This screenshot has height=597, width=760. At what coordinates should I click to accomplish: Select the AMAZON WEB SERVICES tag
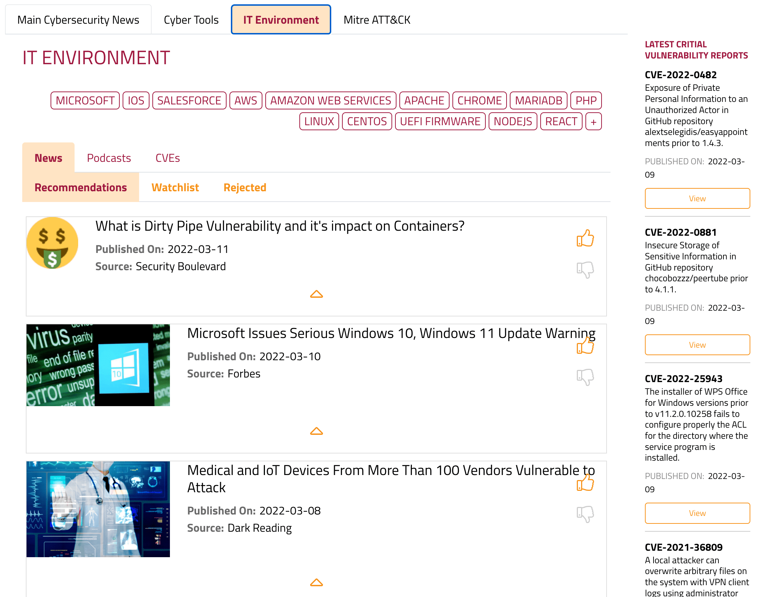click(x=331, y=100)
